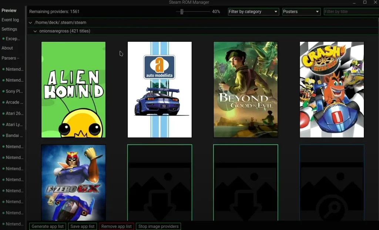The height and width of the screenshot is (230, 379).
Task: Select the Bandai parser entry
Action: click(14, 136)
